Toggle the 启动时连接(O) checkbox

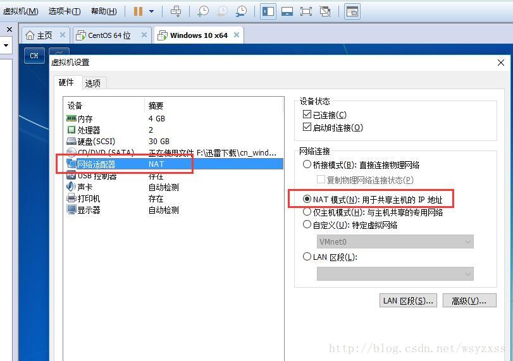307,127
